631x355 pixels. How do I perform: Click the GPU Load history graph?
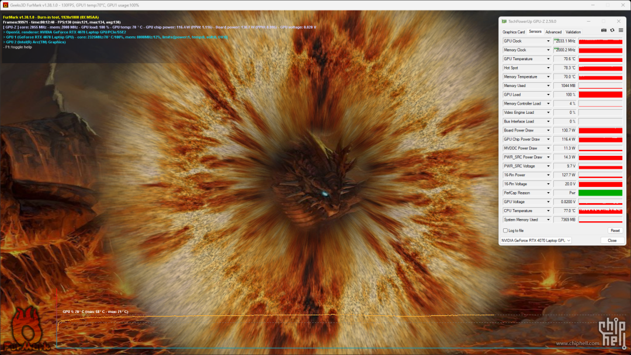601,95
